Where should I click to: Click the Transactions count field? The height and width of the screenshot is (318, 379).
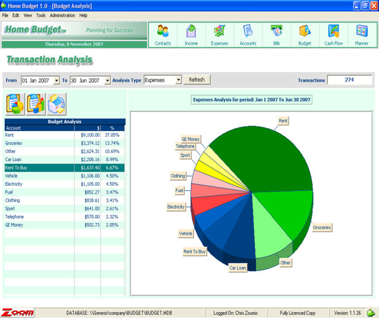[x=350, y=80]
